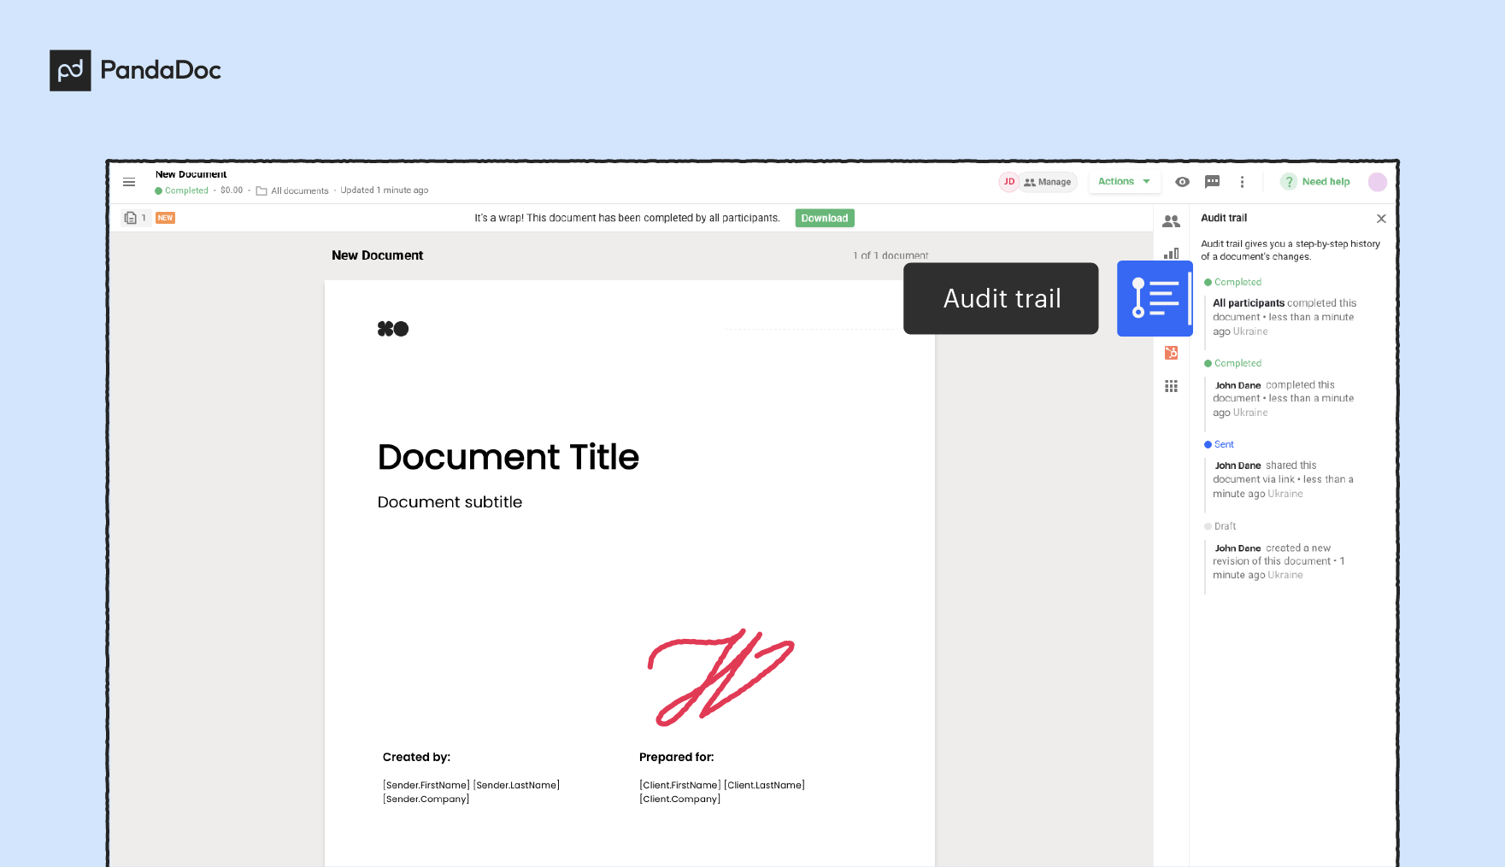Open the document Analytics panel icon
The height and width of the screenshot is (867, 1505).
[x=1171, y=253]
